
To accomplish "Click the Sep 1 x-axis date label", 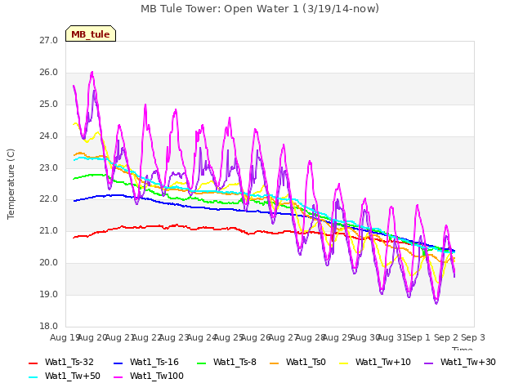I will (x=419, y=337).
